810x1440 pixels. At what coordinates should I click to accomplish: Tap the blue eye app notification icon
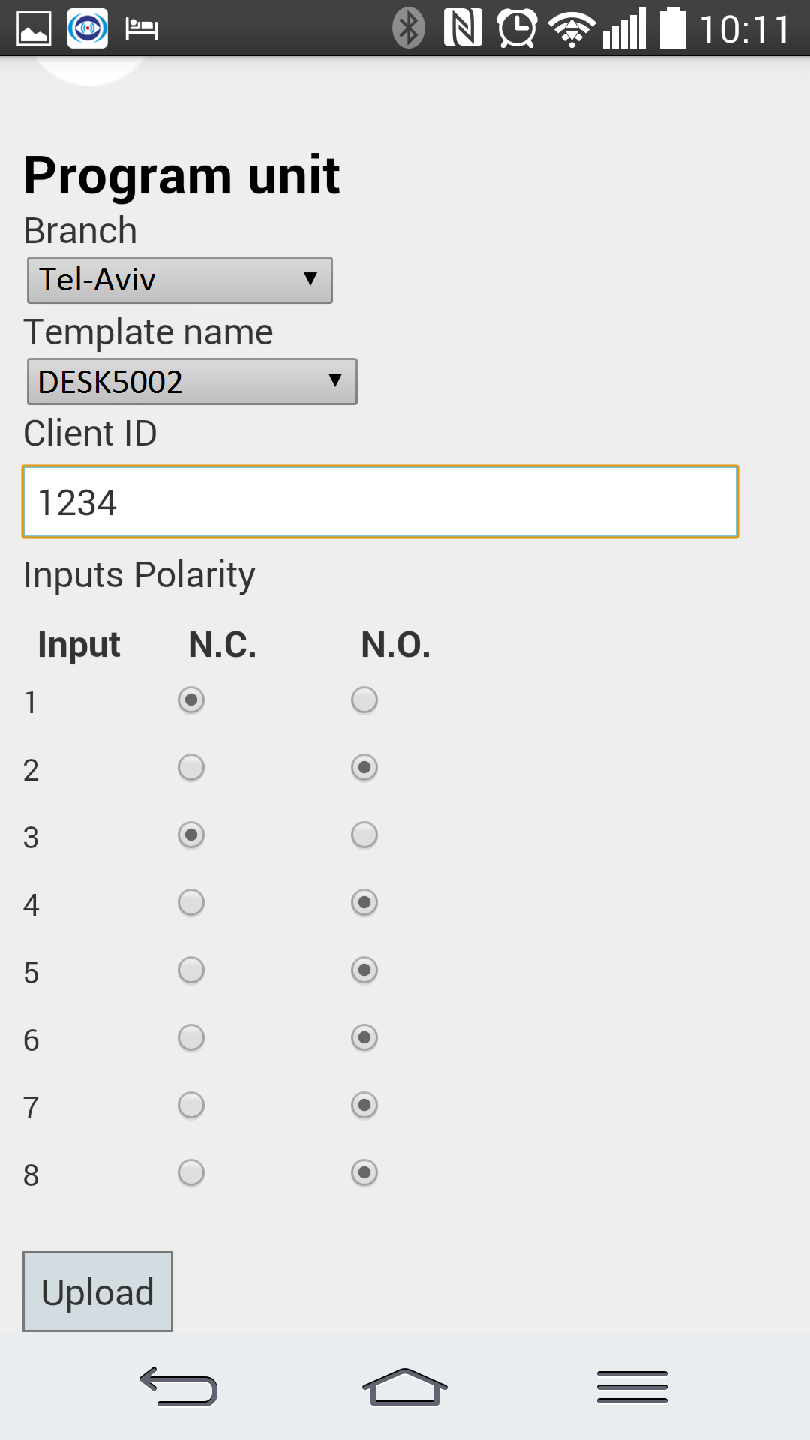click(88, 29)
